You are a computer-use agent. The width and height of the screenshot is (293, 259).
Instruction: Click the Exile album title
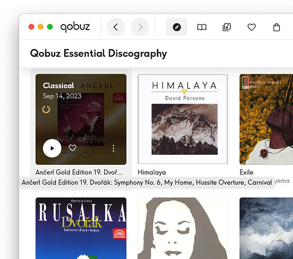click(x=246, y=172)
